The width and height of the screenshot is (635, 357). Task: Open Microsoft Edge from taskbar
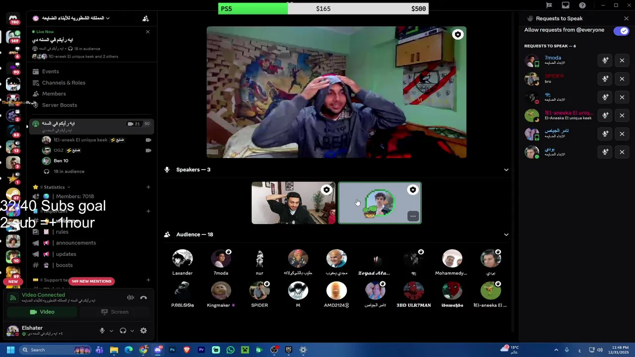tap(128, 350)
